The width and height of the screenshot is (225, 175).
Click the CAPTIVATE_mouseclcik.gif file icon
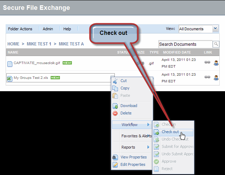(10, 63)
